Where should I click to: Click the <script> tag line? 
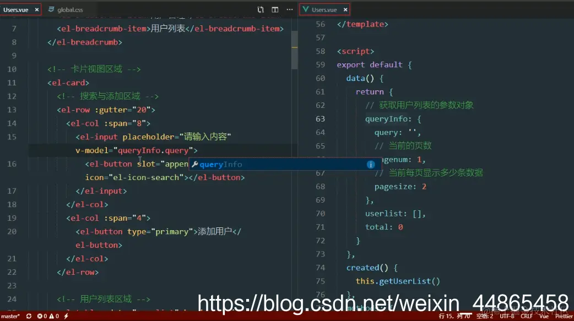click(x=355, y=51)
